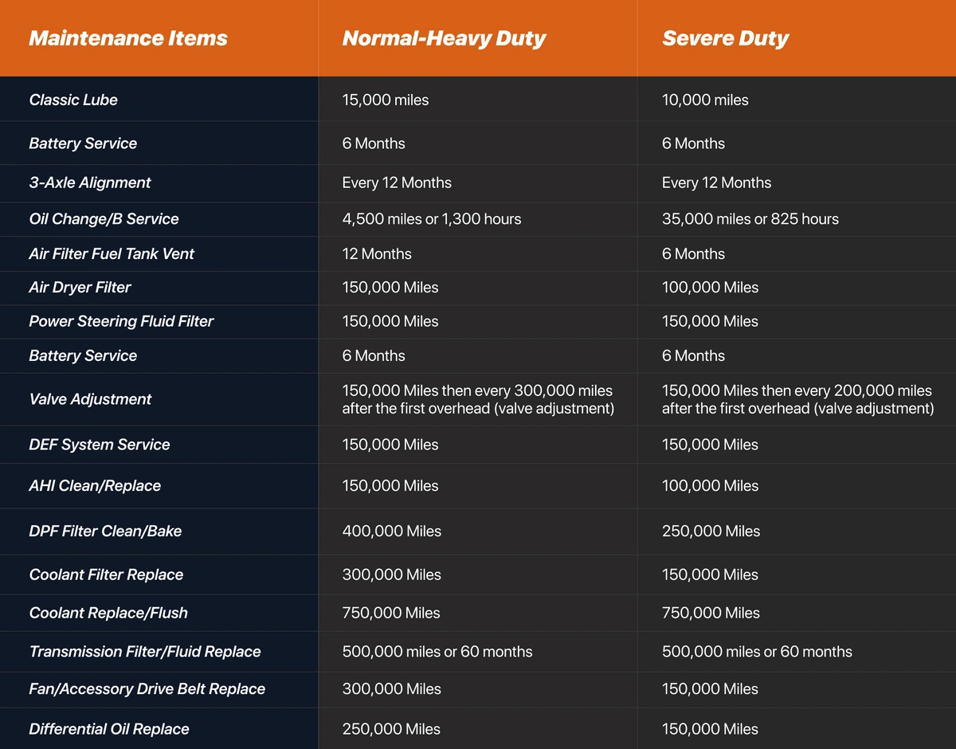Click 6 Months in Air Filter Fuel Tank Vent row

[693, 253]
